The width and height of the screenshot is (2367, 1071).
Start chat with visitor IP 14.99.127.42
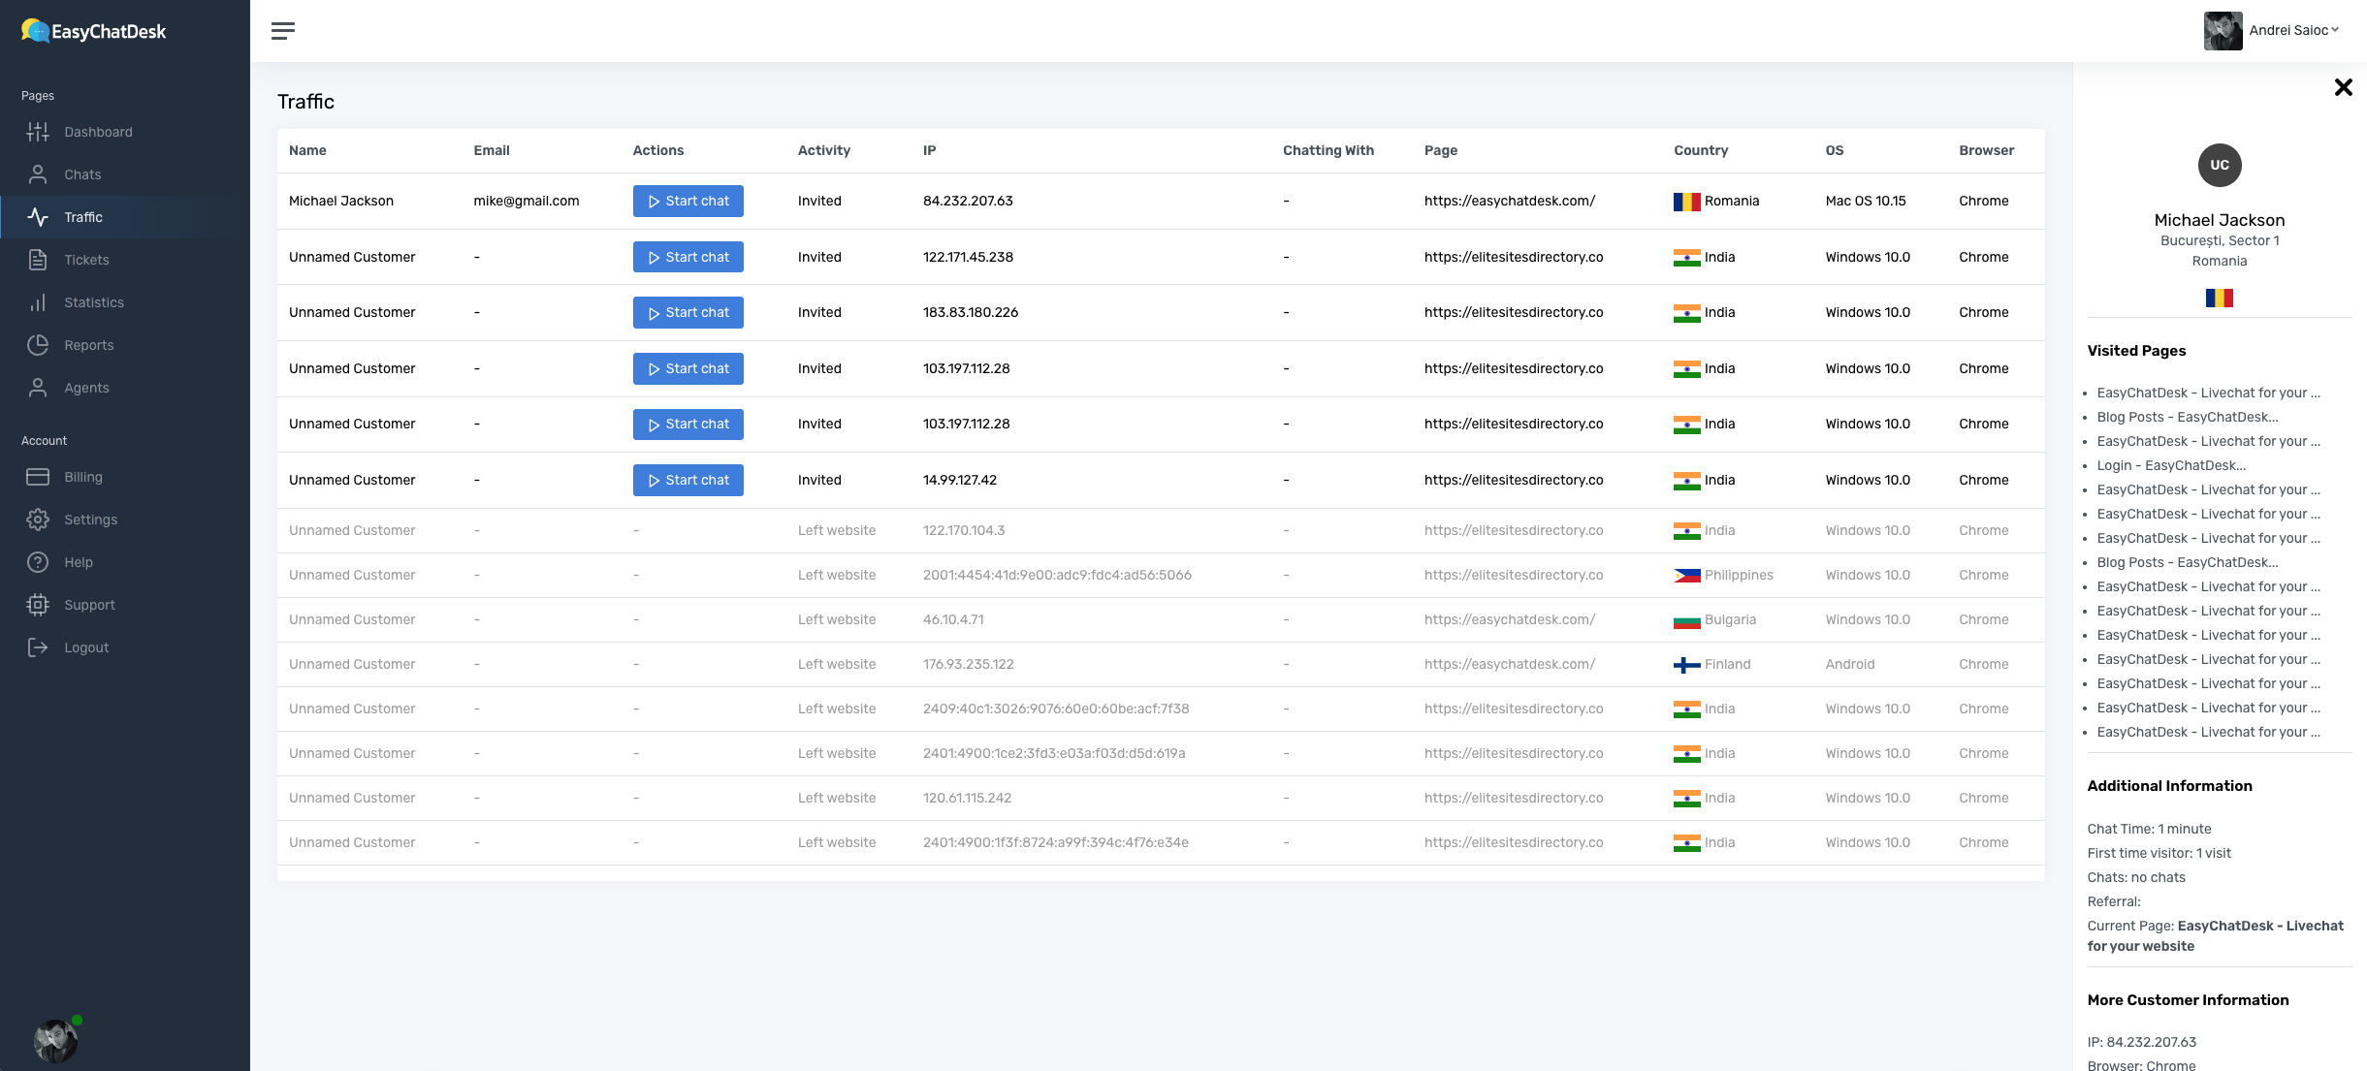[x=688, y=480]
